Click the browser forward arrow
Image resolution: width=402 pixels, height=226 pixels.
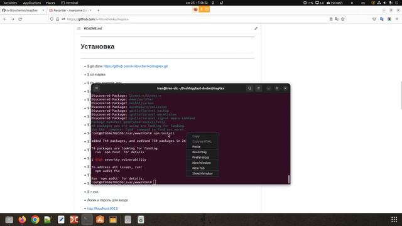click(x=13, y=19)
